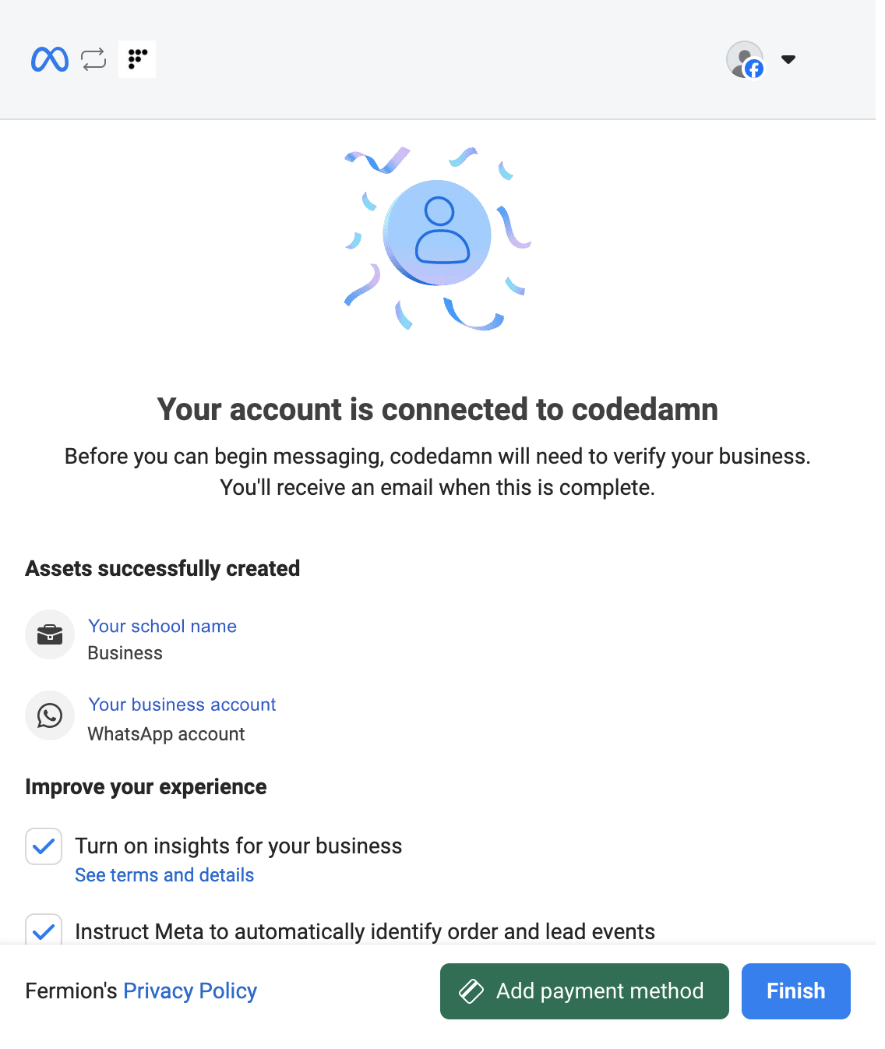Click the briefcase business icon
Image resolution: width=885 pixels, height=1049 pixels.
coord(50,634)
